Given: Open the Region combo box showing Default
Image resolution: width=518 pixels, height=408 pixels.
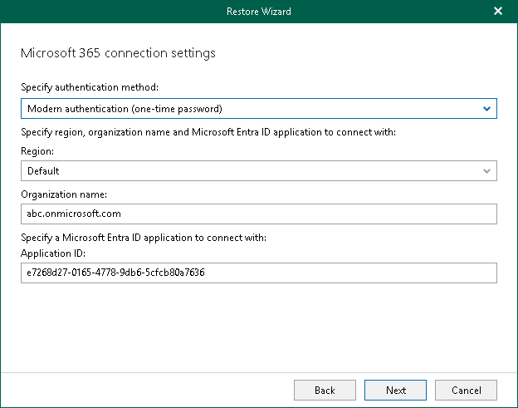Looking at the screenshot, I should point(249,171).
